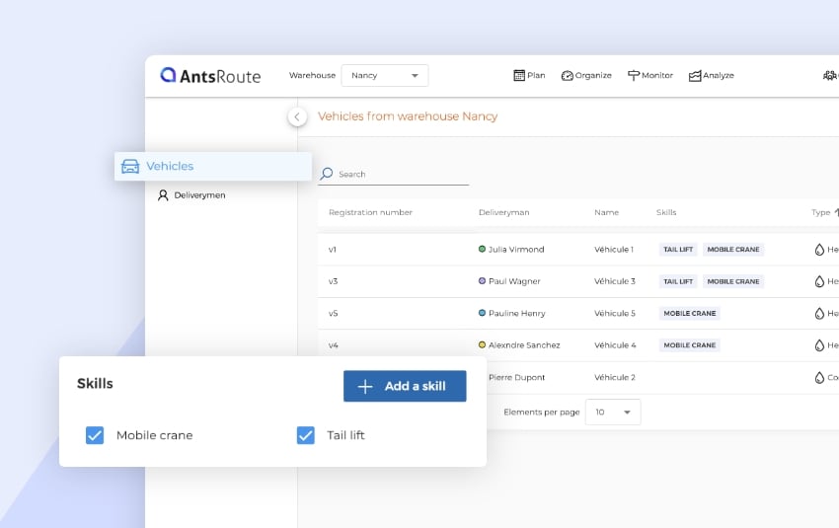Open the Warehouse Nancy dropdown
Viewport: 839px width, 528px height.
tap(384, 75)
